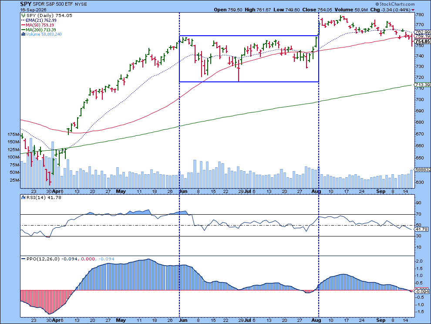Click the 700 price scale label
The image size is (431, 324).
tap(420, 100)
